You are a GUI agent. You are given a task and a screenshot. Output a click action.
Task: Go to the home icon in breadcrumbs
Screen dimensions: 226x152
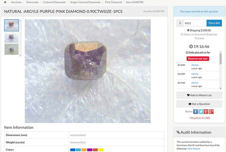point(5,2)
